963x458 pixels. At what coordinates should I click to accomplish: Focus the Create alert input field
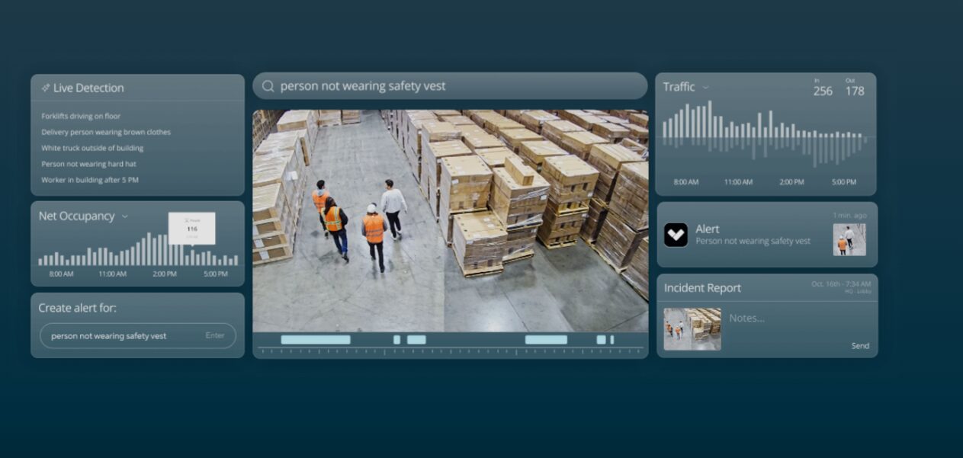(138, 335)
